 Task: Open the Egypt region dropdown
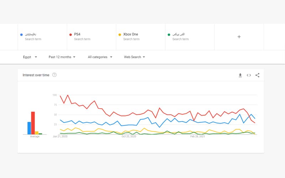29,57
